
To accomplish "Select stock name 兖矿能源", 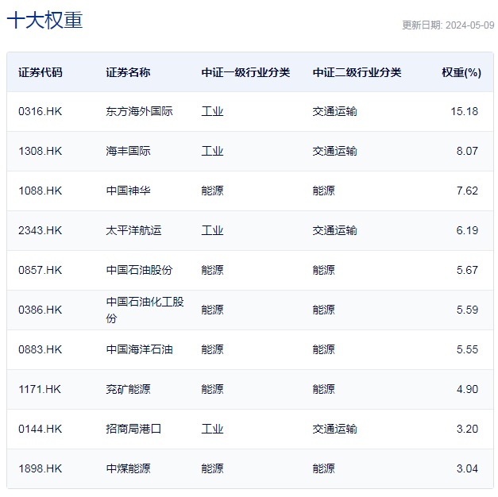I will coord(128,389).
